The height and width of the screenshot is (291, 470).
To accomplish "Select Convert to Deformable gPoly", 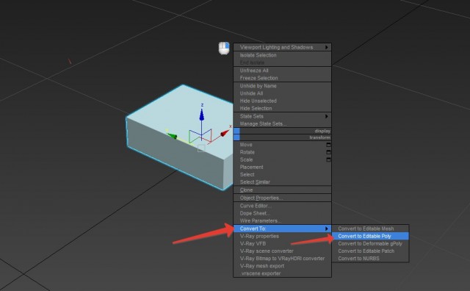I will pos(370,243).
